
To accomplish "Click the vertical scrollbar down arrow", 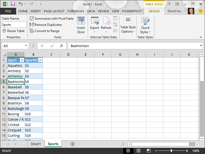I will (x=202, y=139).
